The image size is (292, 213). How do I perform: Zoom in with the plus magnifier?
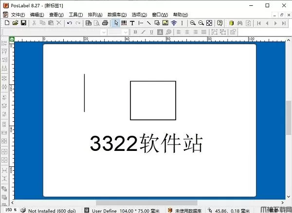193,23
